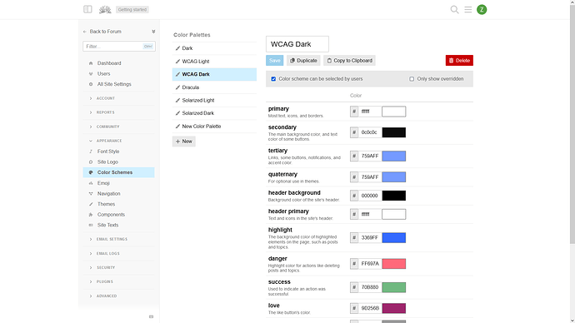Image resolution: width=575 pixels, height=323 pixels.
Task: Click the keyboard icon at sidebar bottom
Action: [x=151, y=317]
